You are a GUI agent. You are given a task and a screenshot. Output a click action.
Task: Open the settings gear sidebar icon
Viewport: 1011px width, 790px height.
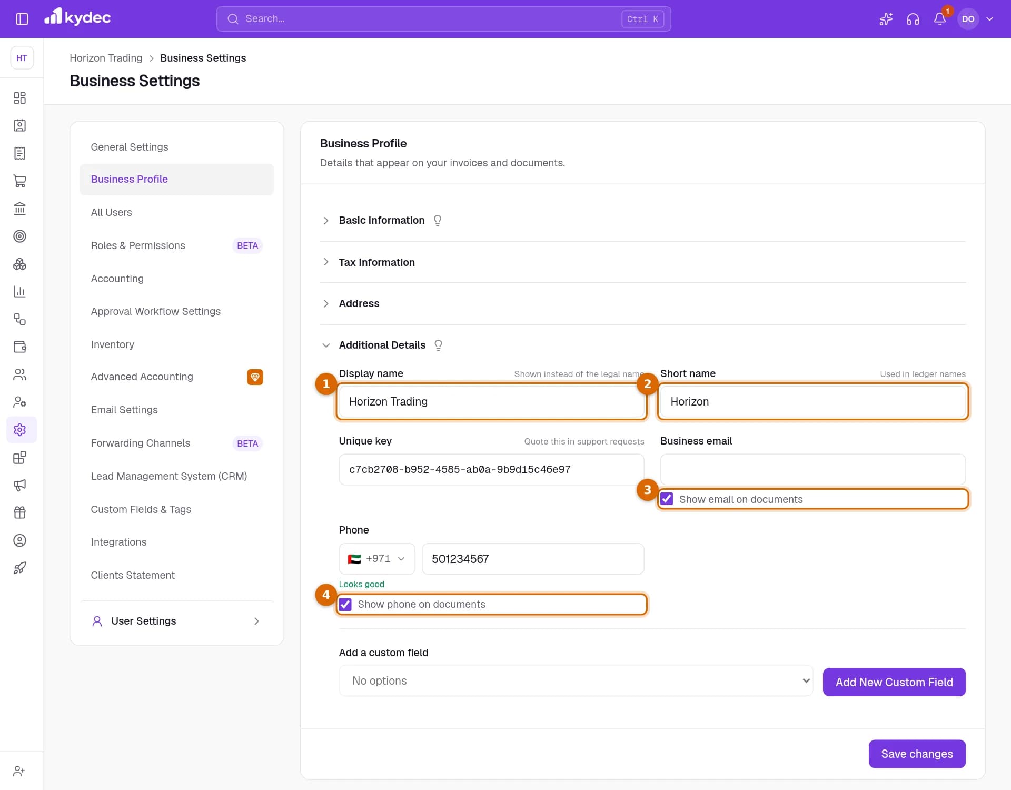tap(19, 430)
